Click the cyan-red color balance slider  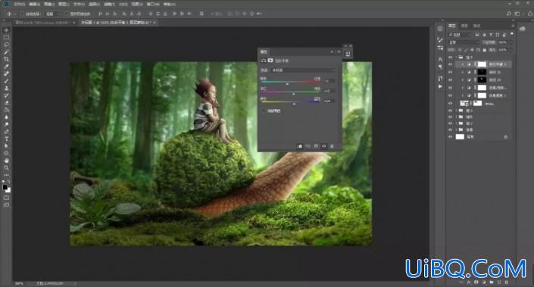coord(291,82)
